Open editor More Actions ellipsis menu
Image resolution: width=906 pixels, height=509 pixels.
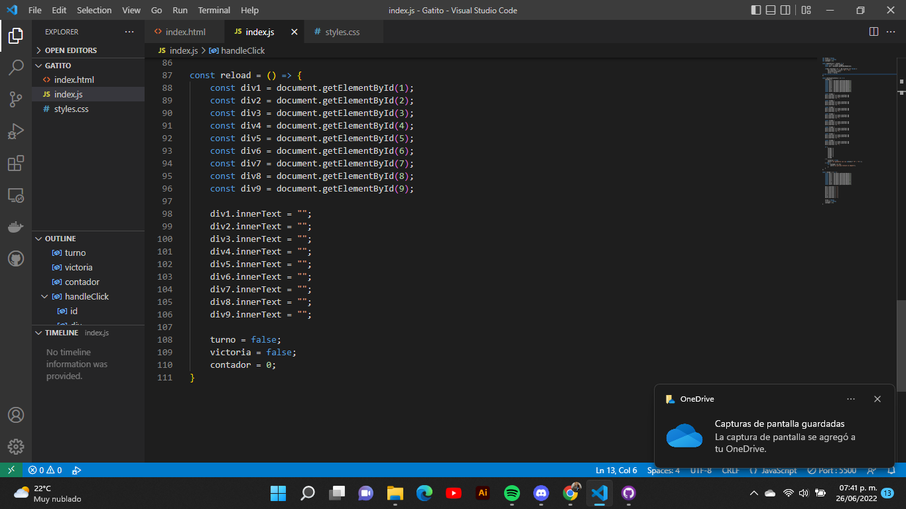892,32
